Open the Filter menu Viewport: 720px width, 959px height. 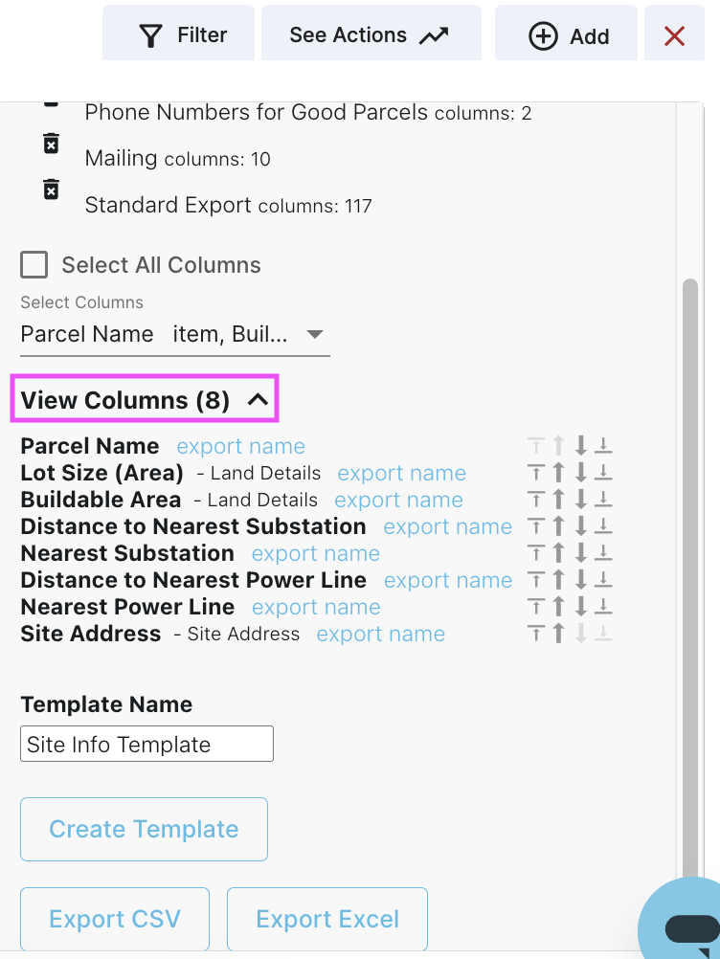[x=178, y=34]
